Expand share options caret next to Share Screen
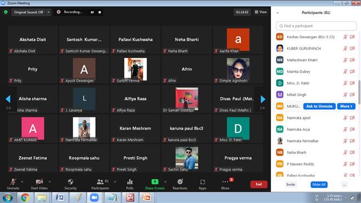 pos(165,182)
